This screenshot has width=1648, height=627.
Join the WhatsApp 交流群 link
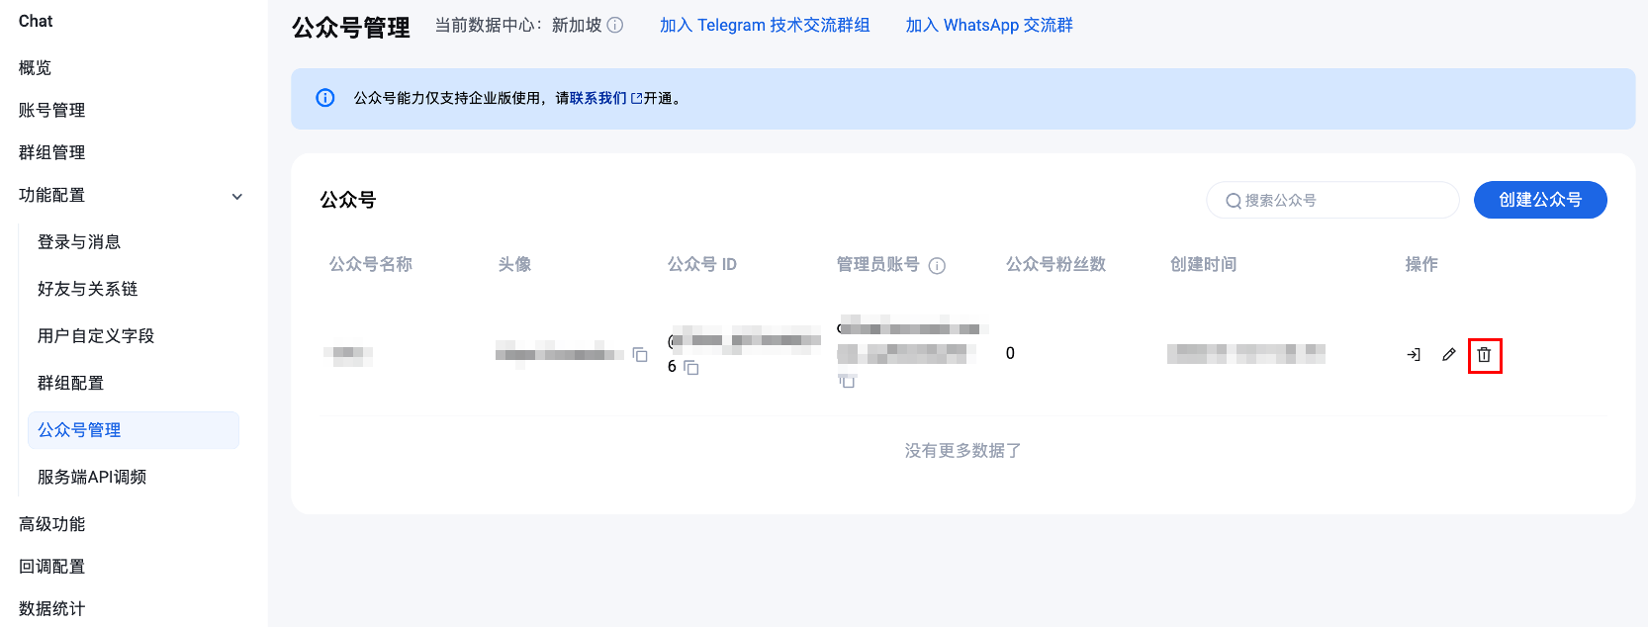[x=989, y=25]
